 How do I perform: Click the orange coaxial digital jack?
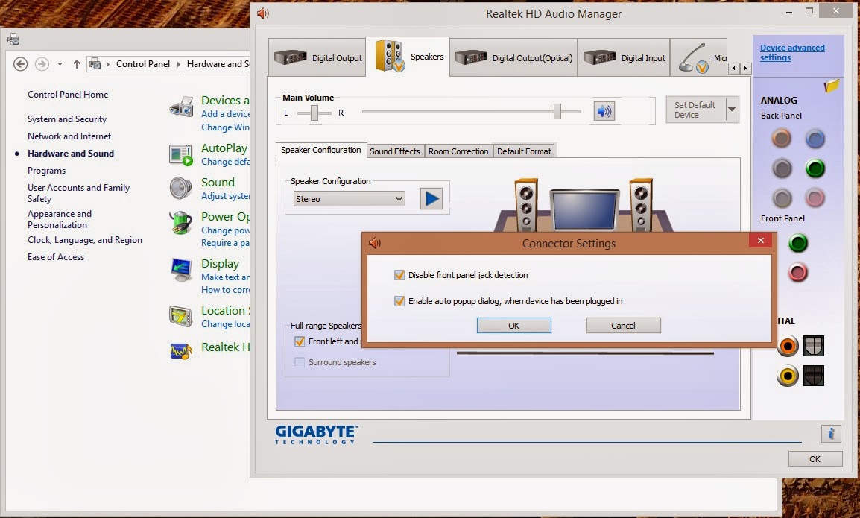point(788,346)
